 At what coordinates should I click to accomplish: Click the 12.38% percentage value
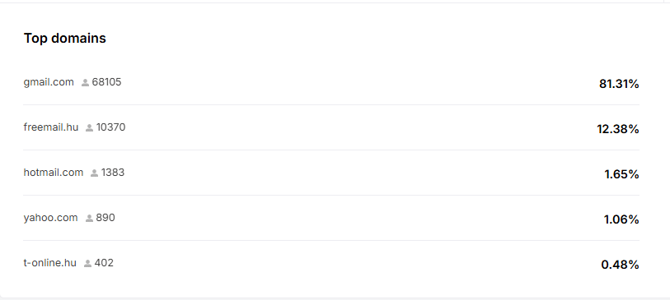pyautogui.click(x=618, y=129)
